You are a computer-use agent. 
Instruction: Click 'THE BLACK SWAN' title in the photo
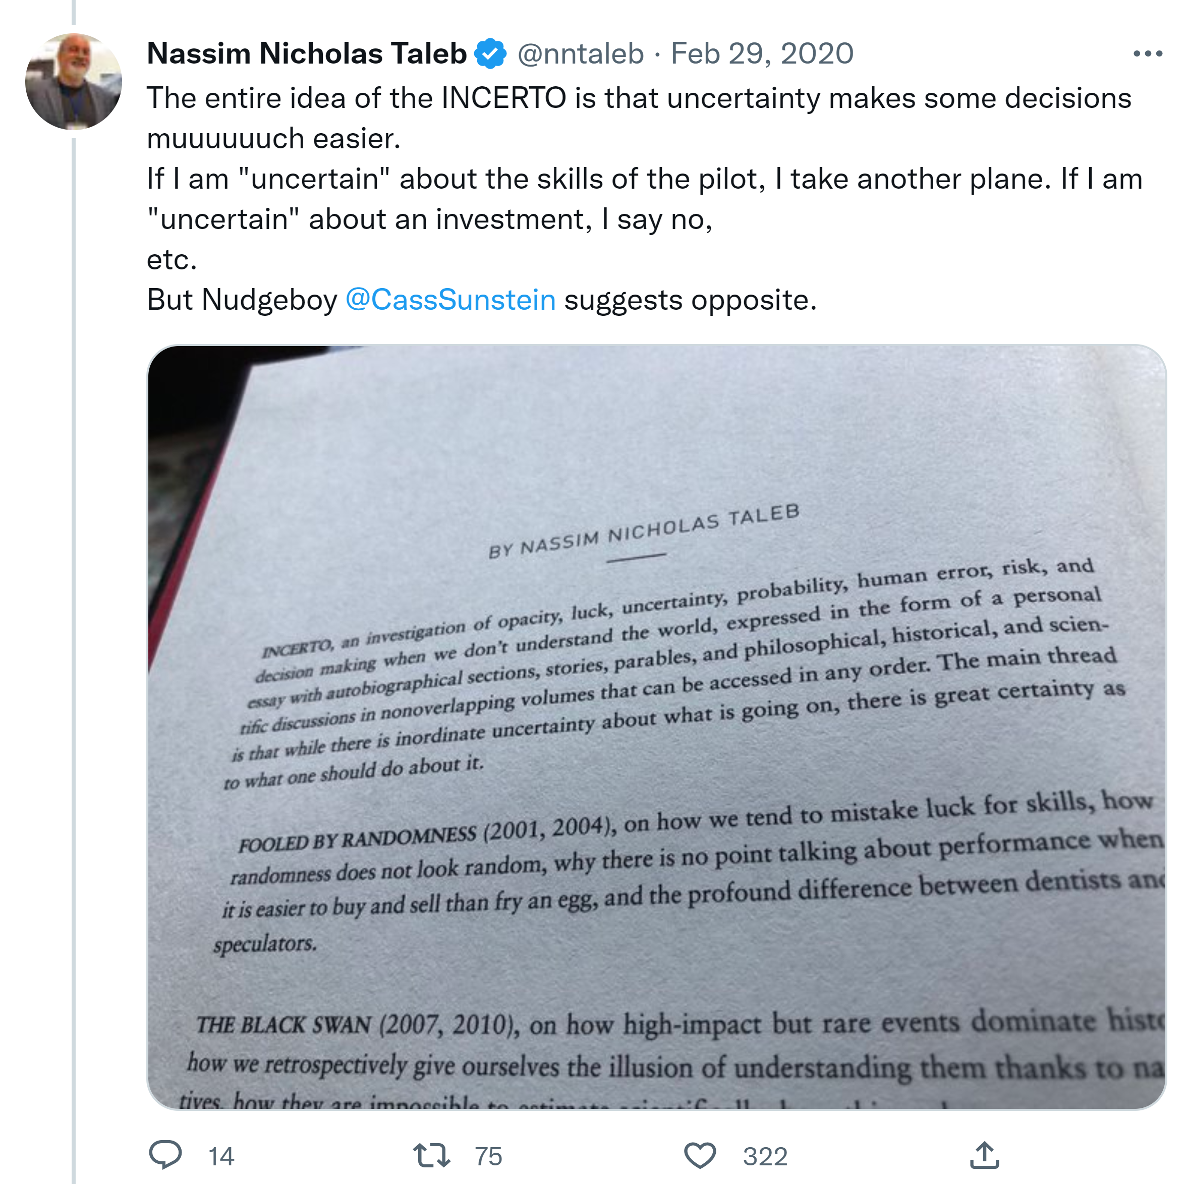[x=284, y=1025]
